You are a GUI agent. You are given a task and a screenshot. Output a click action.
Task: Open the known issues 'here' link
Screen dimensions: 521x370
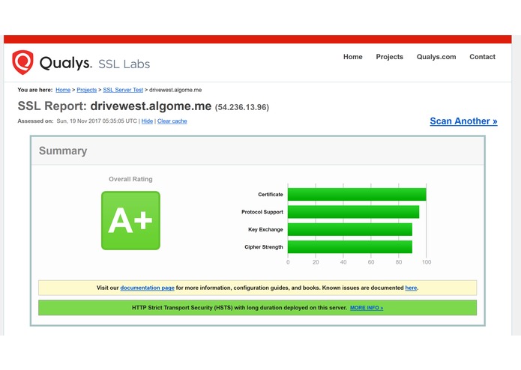[x=411, y=288]
